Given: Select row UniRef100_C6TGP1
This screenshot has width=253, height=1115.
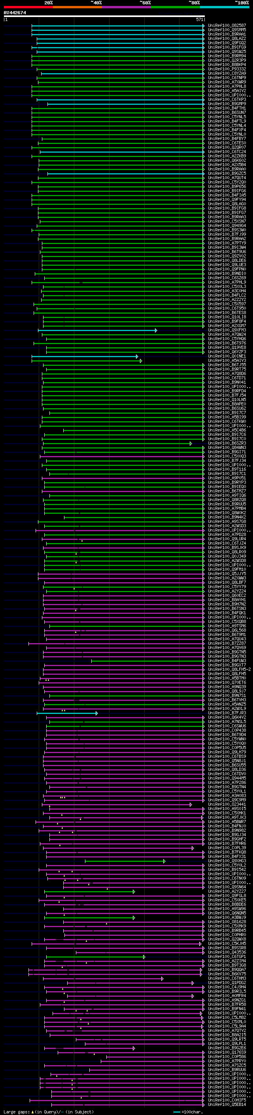Looking at the screenshot, I should point(227,956).
